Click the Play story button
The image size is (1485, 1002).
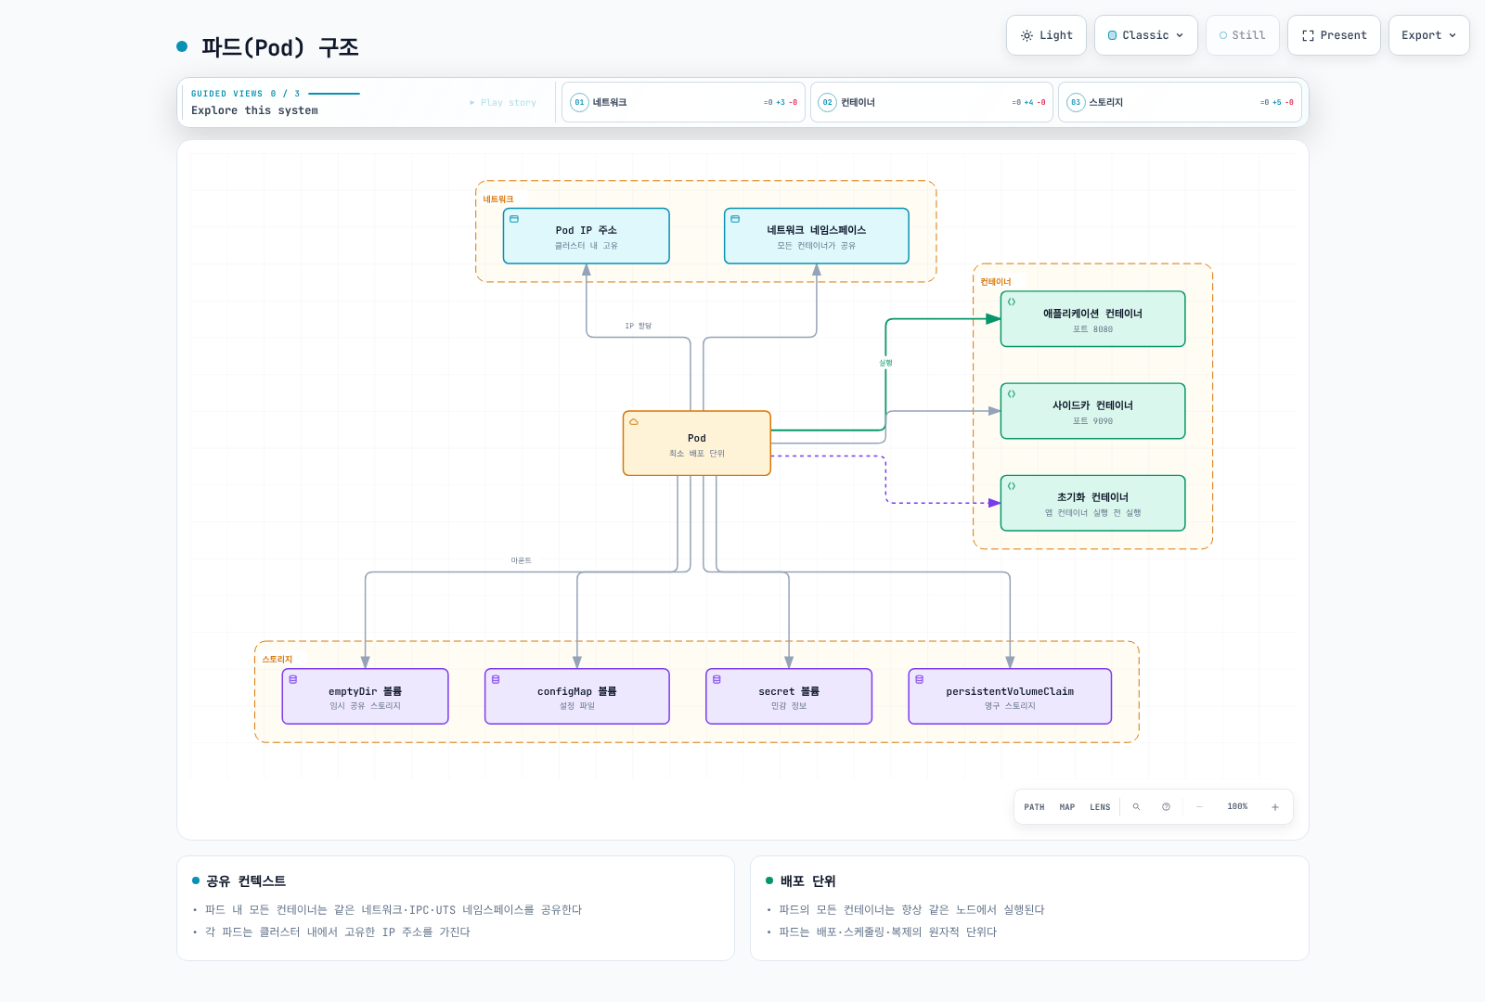point(503,102)
